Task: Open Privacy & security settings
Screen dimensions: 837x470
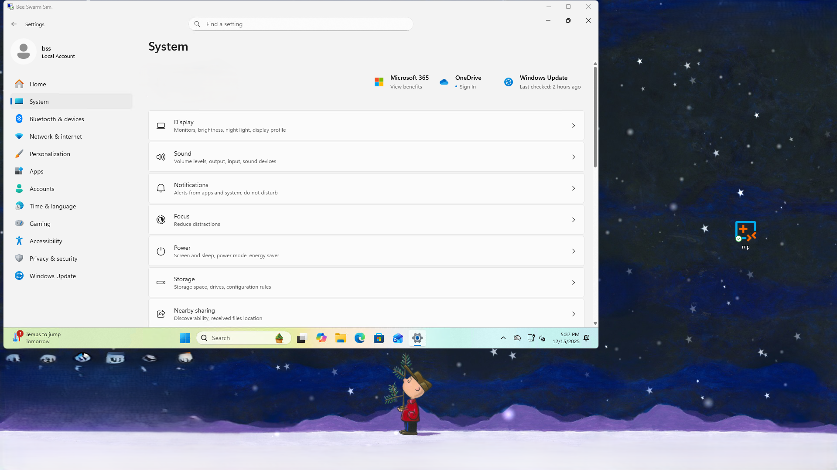Action: [54, 258]
